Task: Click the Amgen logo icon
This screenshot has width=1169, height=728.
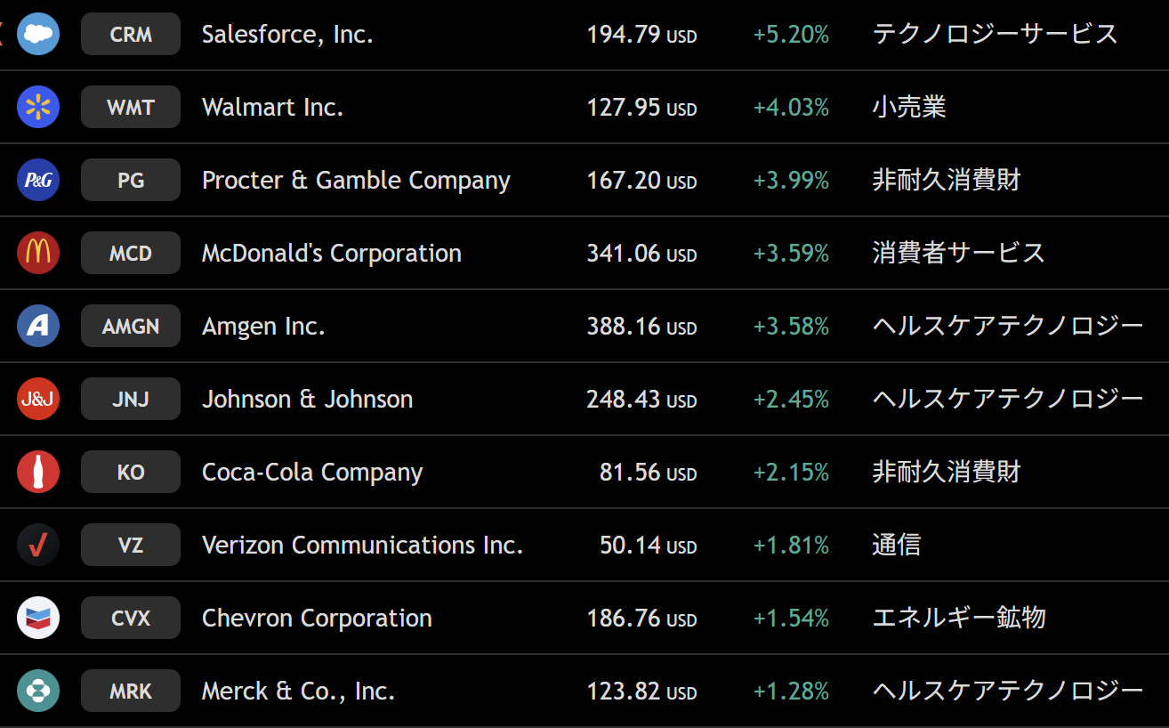Action: point(38,327)
